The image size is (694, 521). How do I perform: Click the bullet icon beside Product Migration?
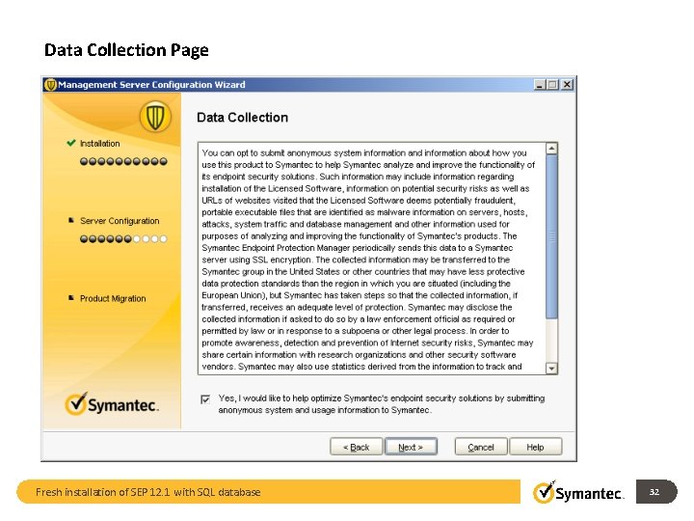[70, 298]
